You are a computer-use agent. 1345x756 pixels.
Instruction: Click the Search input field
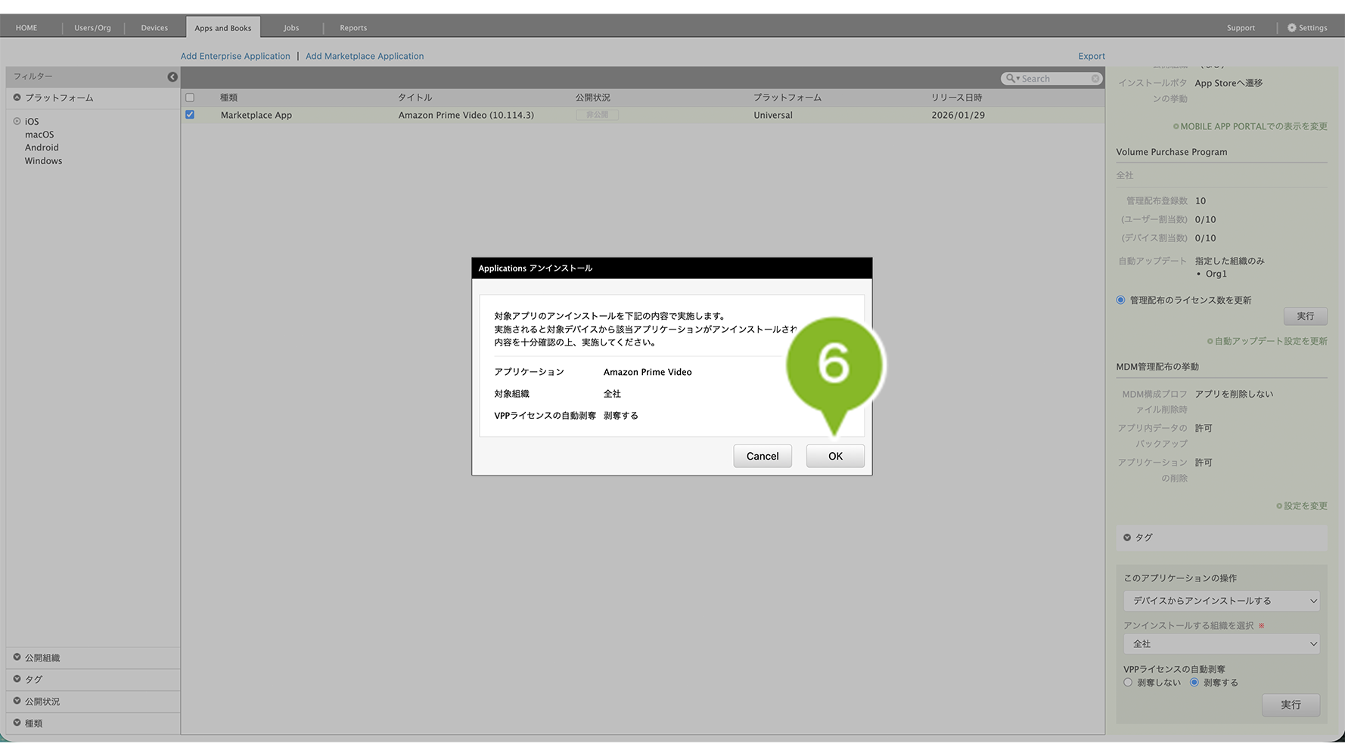click(x=1055, y=79)
